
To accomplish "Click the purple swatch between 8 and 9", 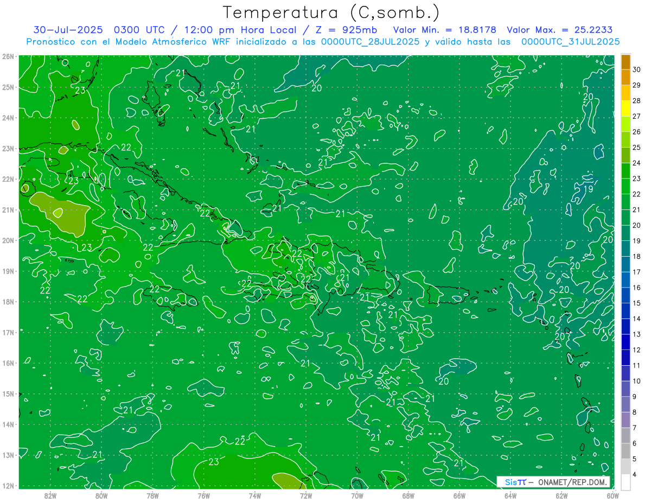I will pyautogui.click(x=626, y=404).
